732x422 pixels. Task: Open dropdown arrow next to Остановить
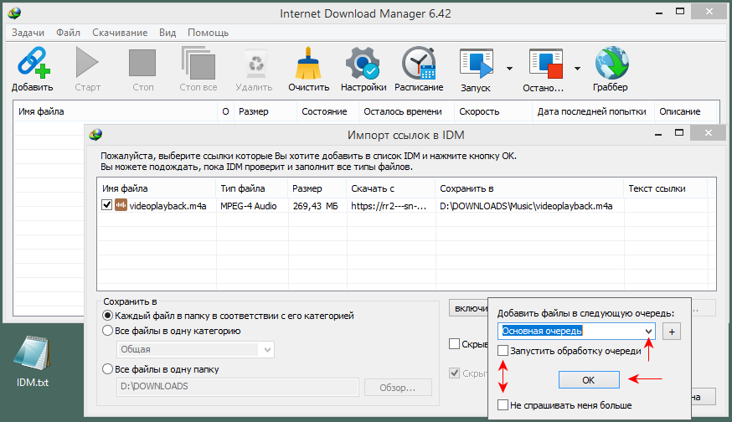click(x=577, y=69)
